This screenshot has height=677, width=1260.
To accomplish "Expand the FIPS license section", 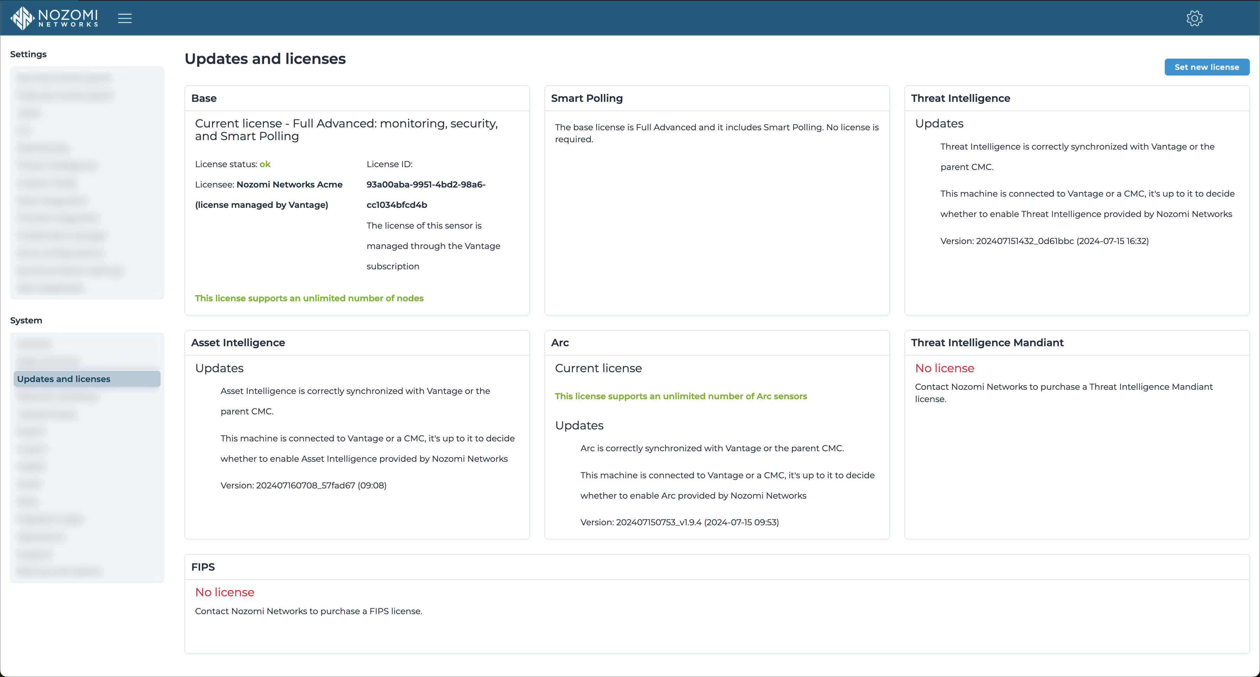I will [x=204, y=566].
